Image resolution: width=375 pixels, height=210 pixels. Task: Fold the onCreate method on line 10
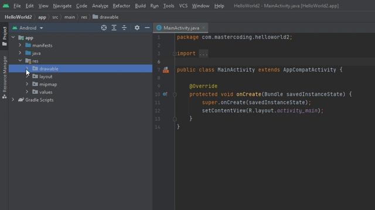click(175, 94)
